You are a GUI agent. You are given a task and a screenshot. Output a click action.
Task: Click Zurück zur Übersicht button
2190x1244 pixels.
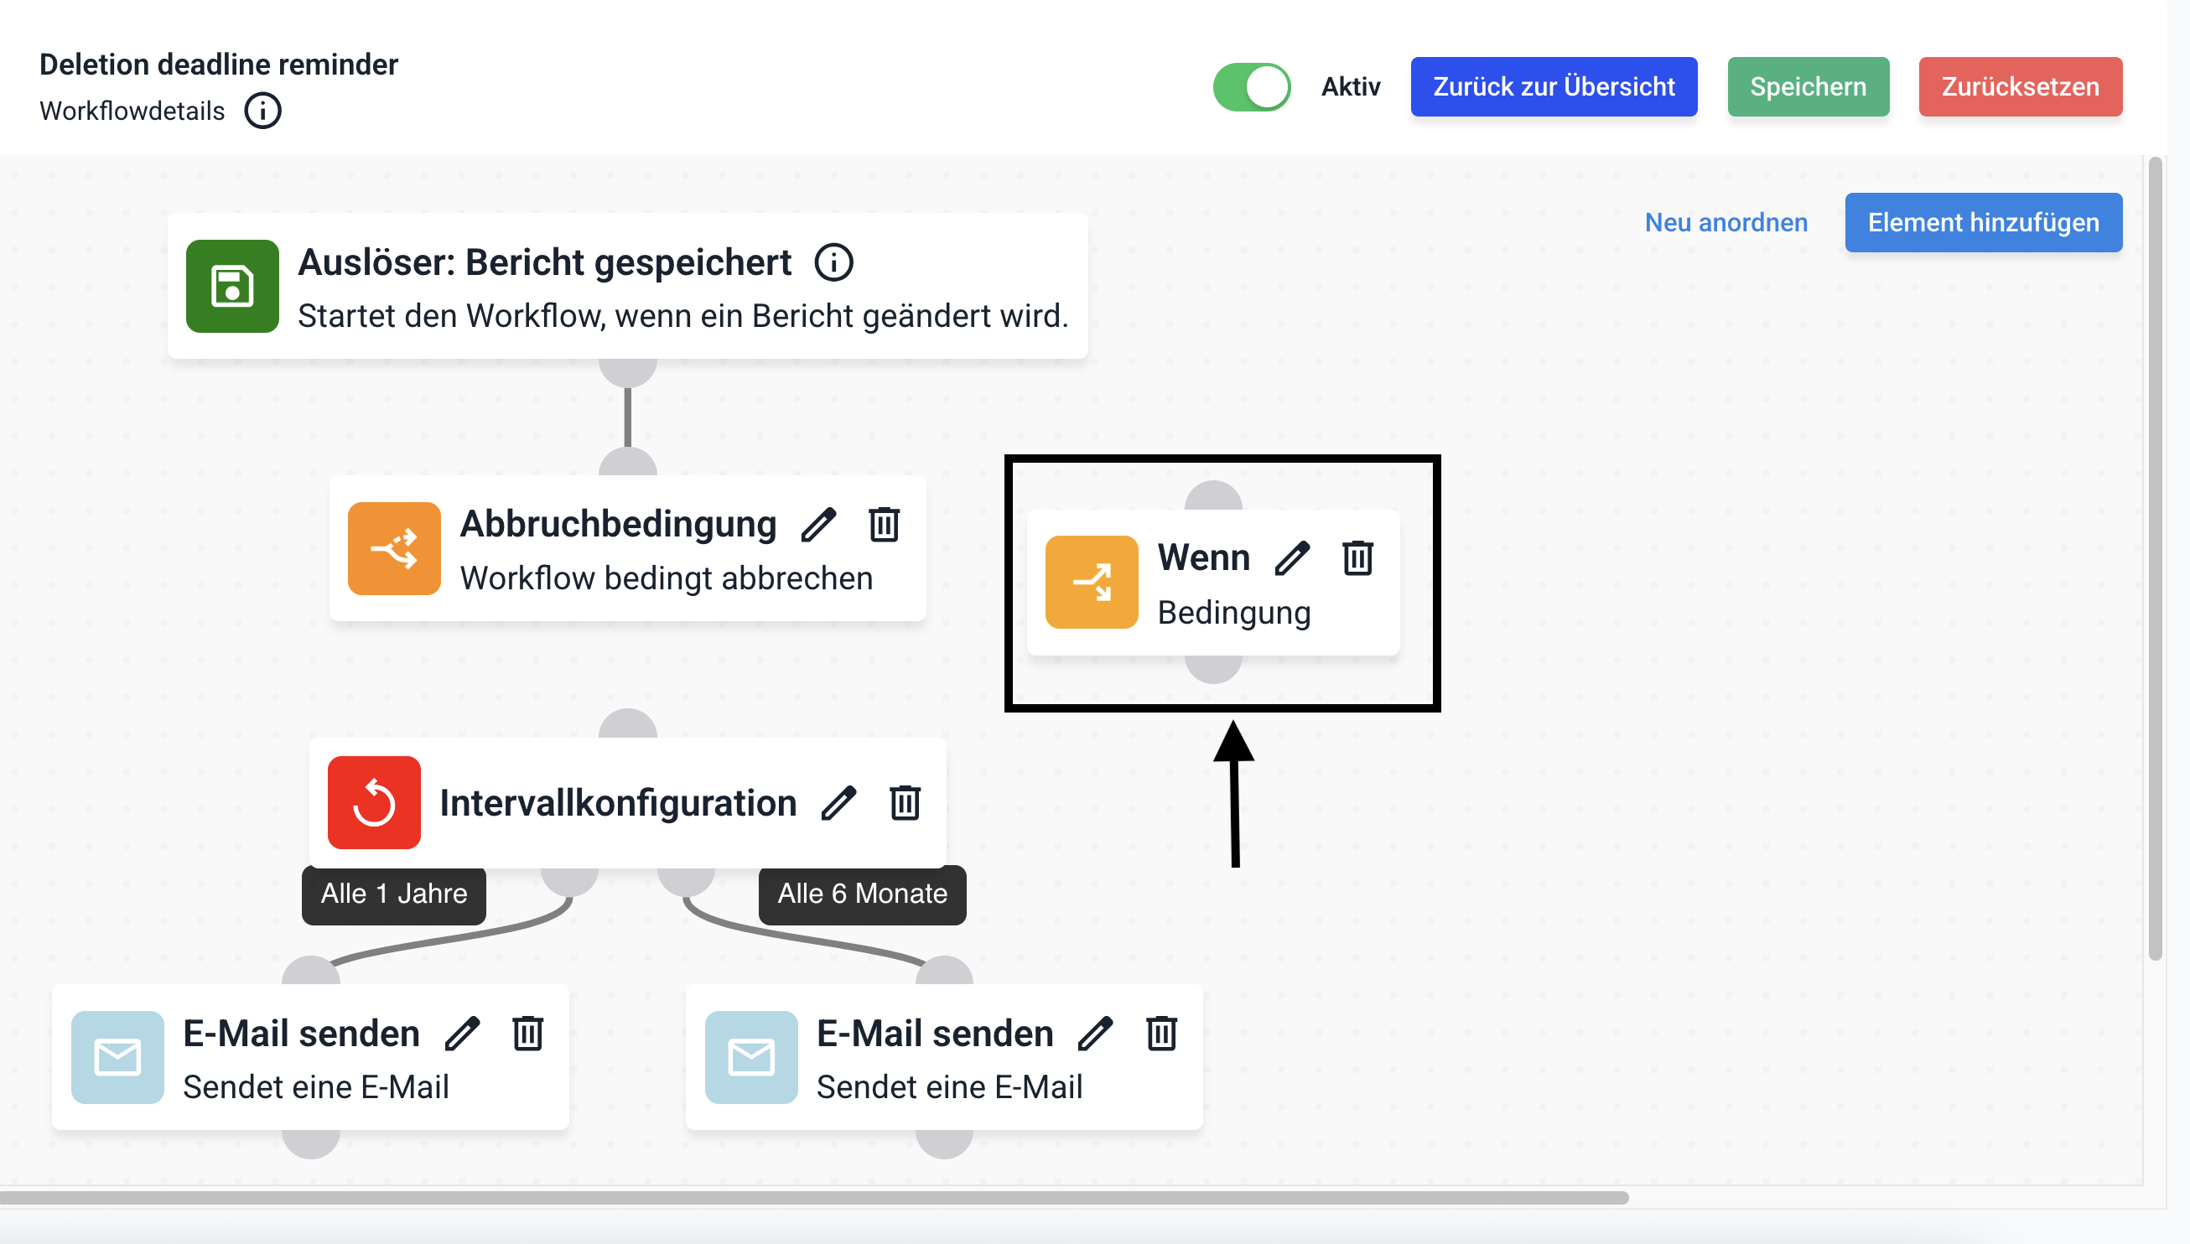point(1553,86)
